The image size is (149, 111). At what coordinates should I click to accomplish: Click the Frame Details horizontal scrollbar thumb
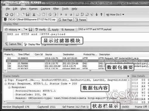pos(24,102)
